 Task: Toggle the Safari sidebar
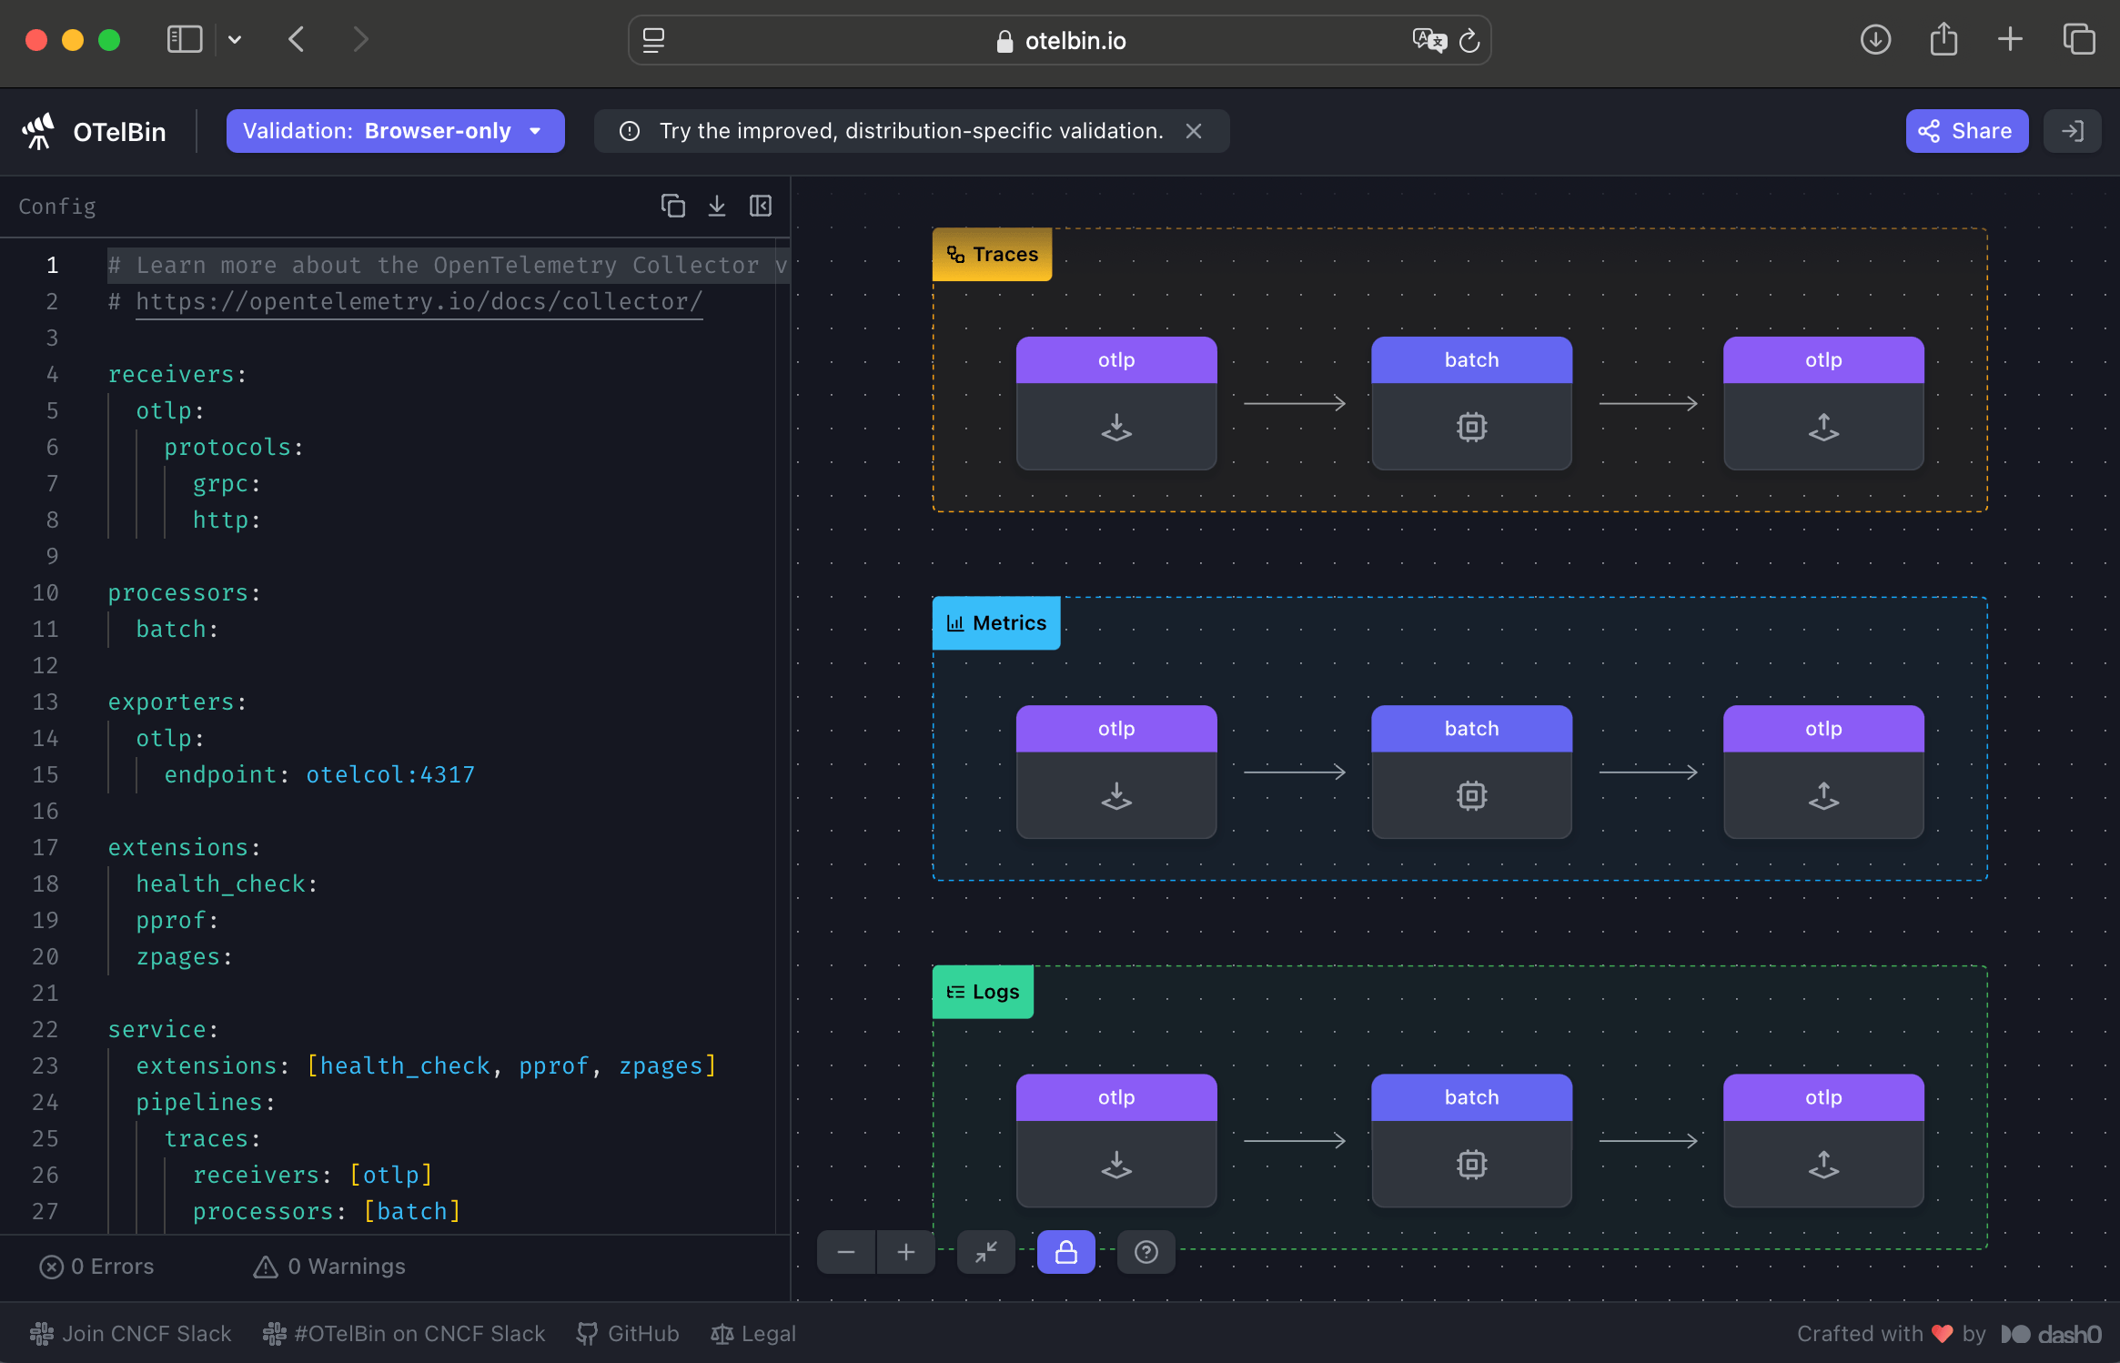(x=185, y=39)
